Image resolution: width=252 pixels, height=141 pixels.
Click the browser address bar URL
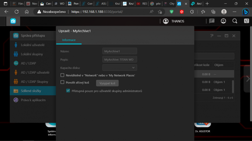97,12
